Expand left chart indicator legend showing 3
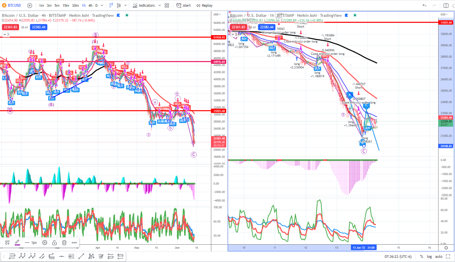Image resolution: width=455 pixels, height=262 pixels. [6, 34]
